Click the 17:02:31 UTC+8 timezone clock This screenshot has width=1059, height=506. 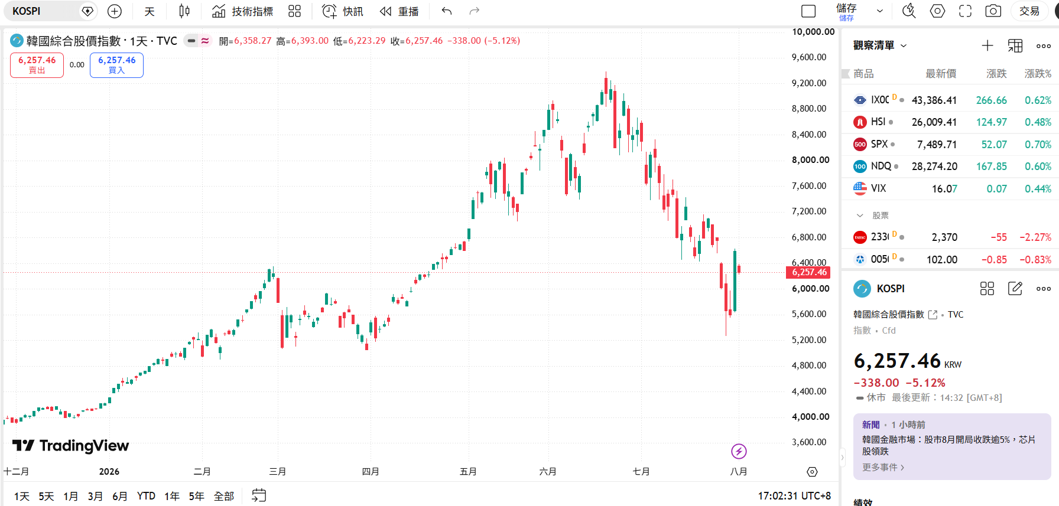794,496
